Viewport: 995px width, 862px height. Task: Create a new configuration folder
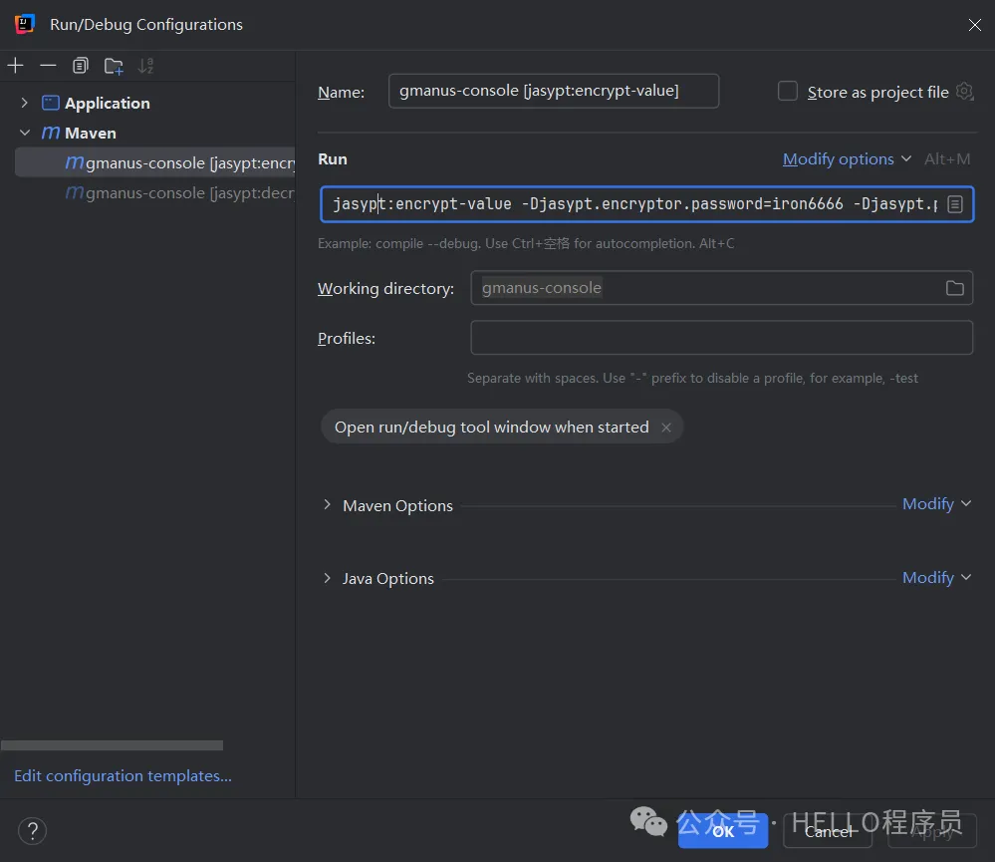pyautogui.click(x=114, y=66)
